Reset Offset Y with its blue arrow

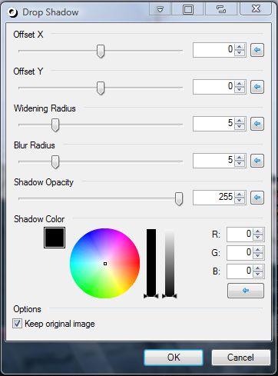(257, 87)
